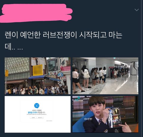Open the tweet options chevron menu
The height and width of the screenshot is (137, 143).
tap(137, 10)
